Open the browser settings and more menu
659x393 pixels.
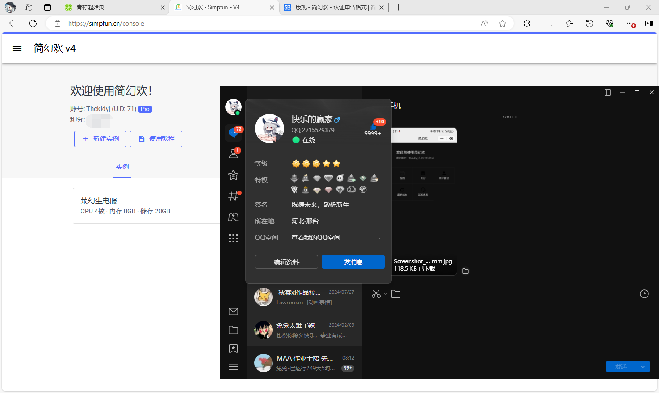pos(630,23)
